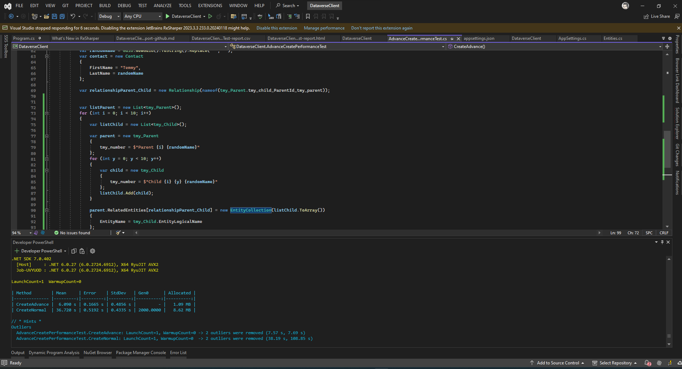This screenshot has width=682, height=369.
Task: Click Start Without Debugging outline play icon
Action: (x=210, y=16)
